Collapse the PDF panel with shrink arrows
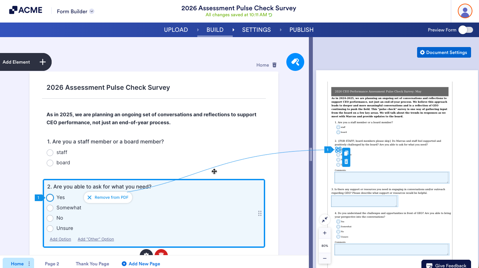479x268 pixels. point(325,219)
